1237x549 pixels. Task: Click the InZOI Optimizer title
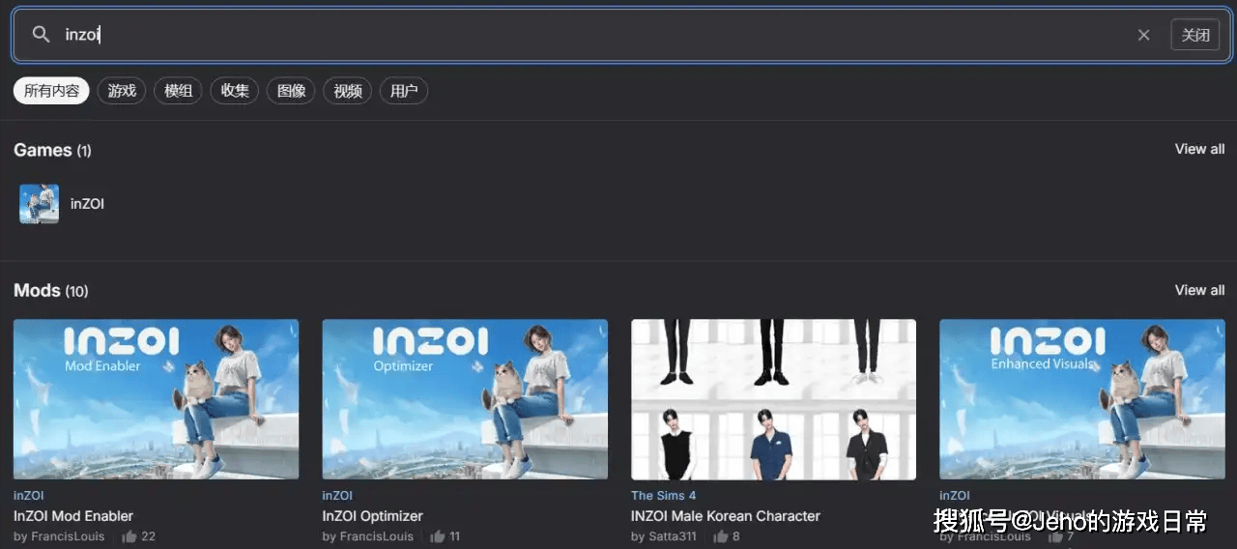pyautogui.click(x=373, y=516)
